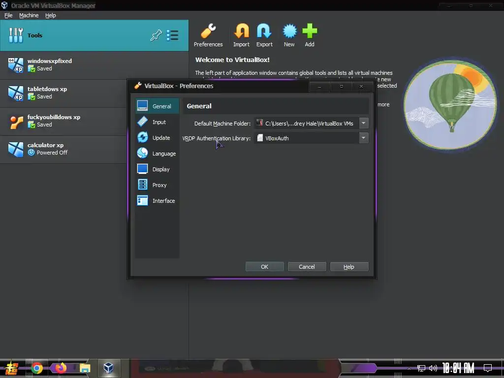This screenshot has width=504, height=378.
Task: Open File Explorer from the taskbar
Action: (85, 368)
